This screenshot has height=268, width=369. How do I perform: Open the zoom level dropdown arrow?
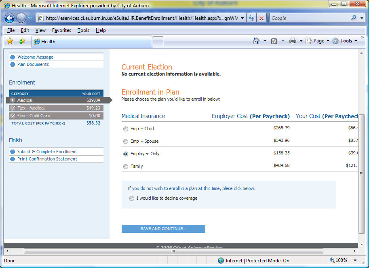point(355,260)
